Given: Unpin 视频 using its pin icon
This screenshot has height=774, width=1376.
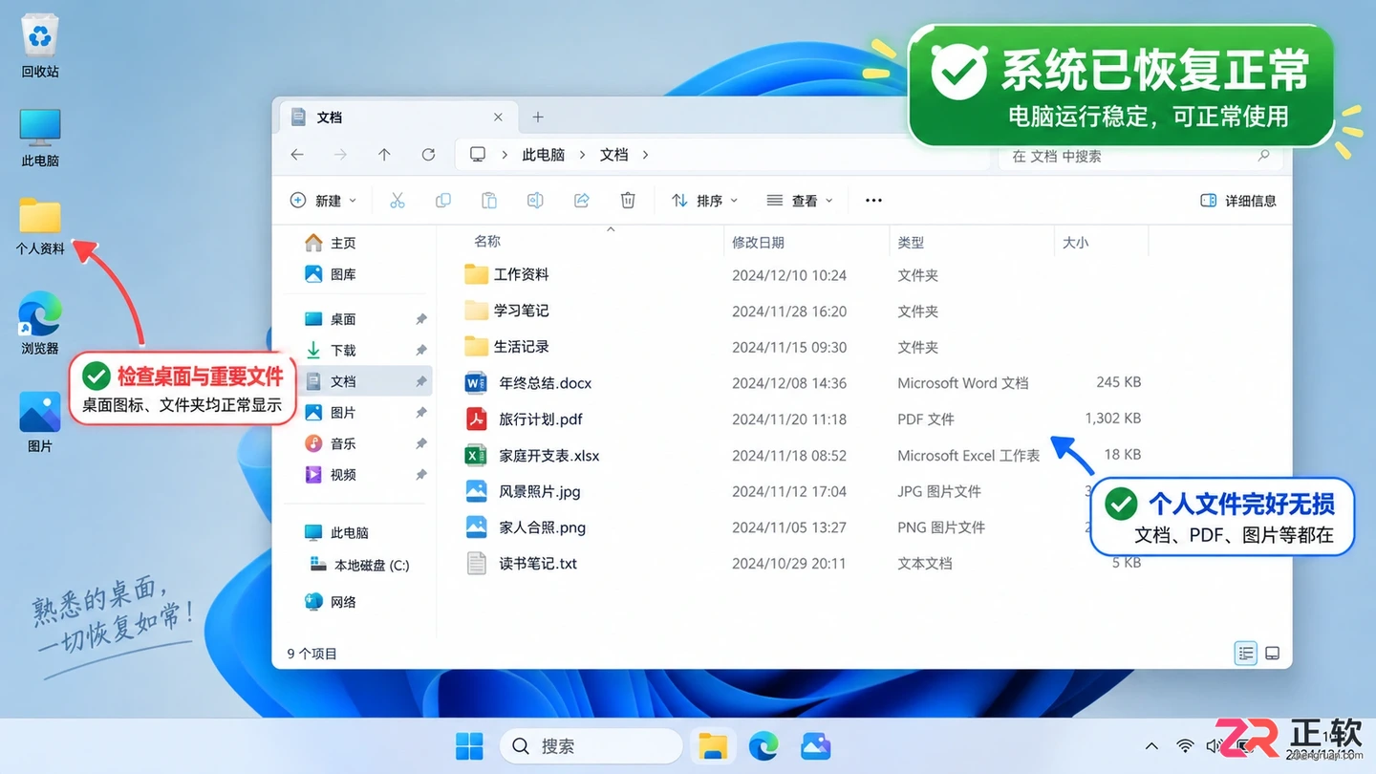Looking at the screenshot, I should [420, 475].
